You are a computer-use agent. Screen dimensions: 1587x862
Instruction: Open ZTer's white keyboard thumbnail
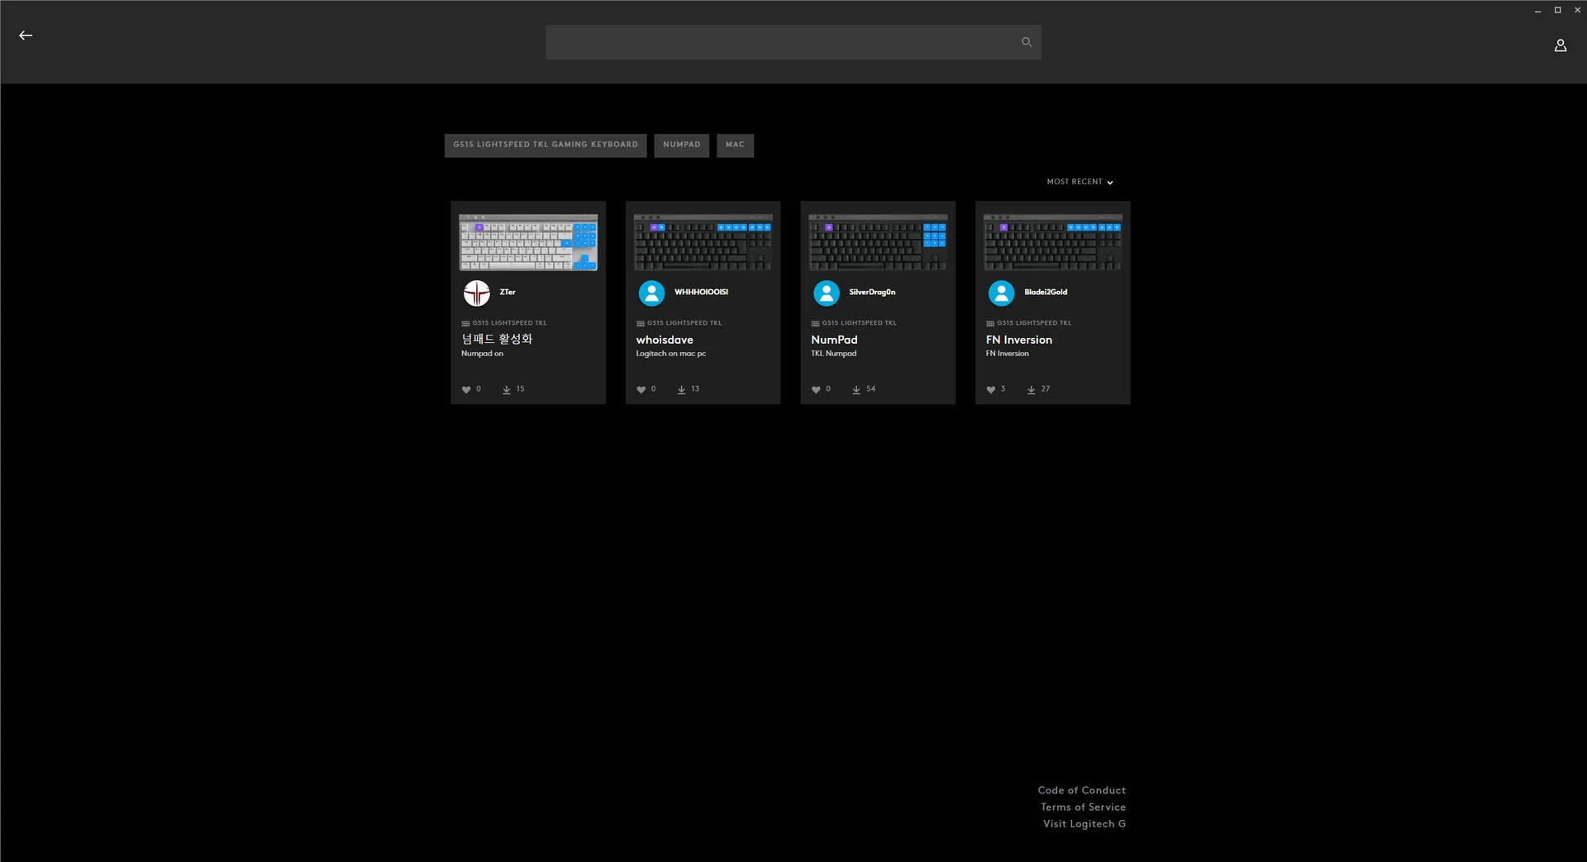[x=528, y=242]
